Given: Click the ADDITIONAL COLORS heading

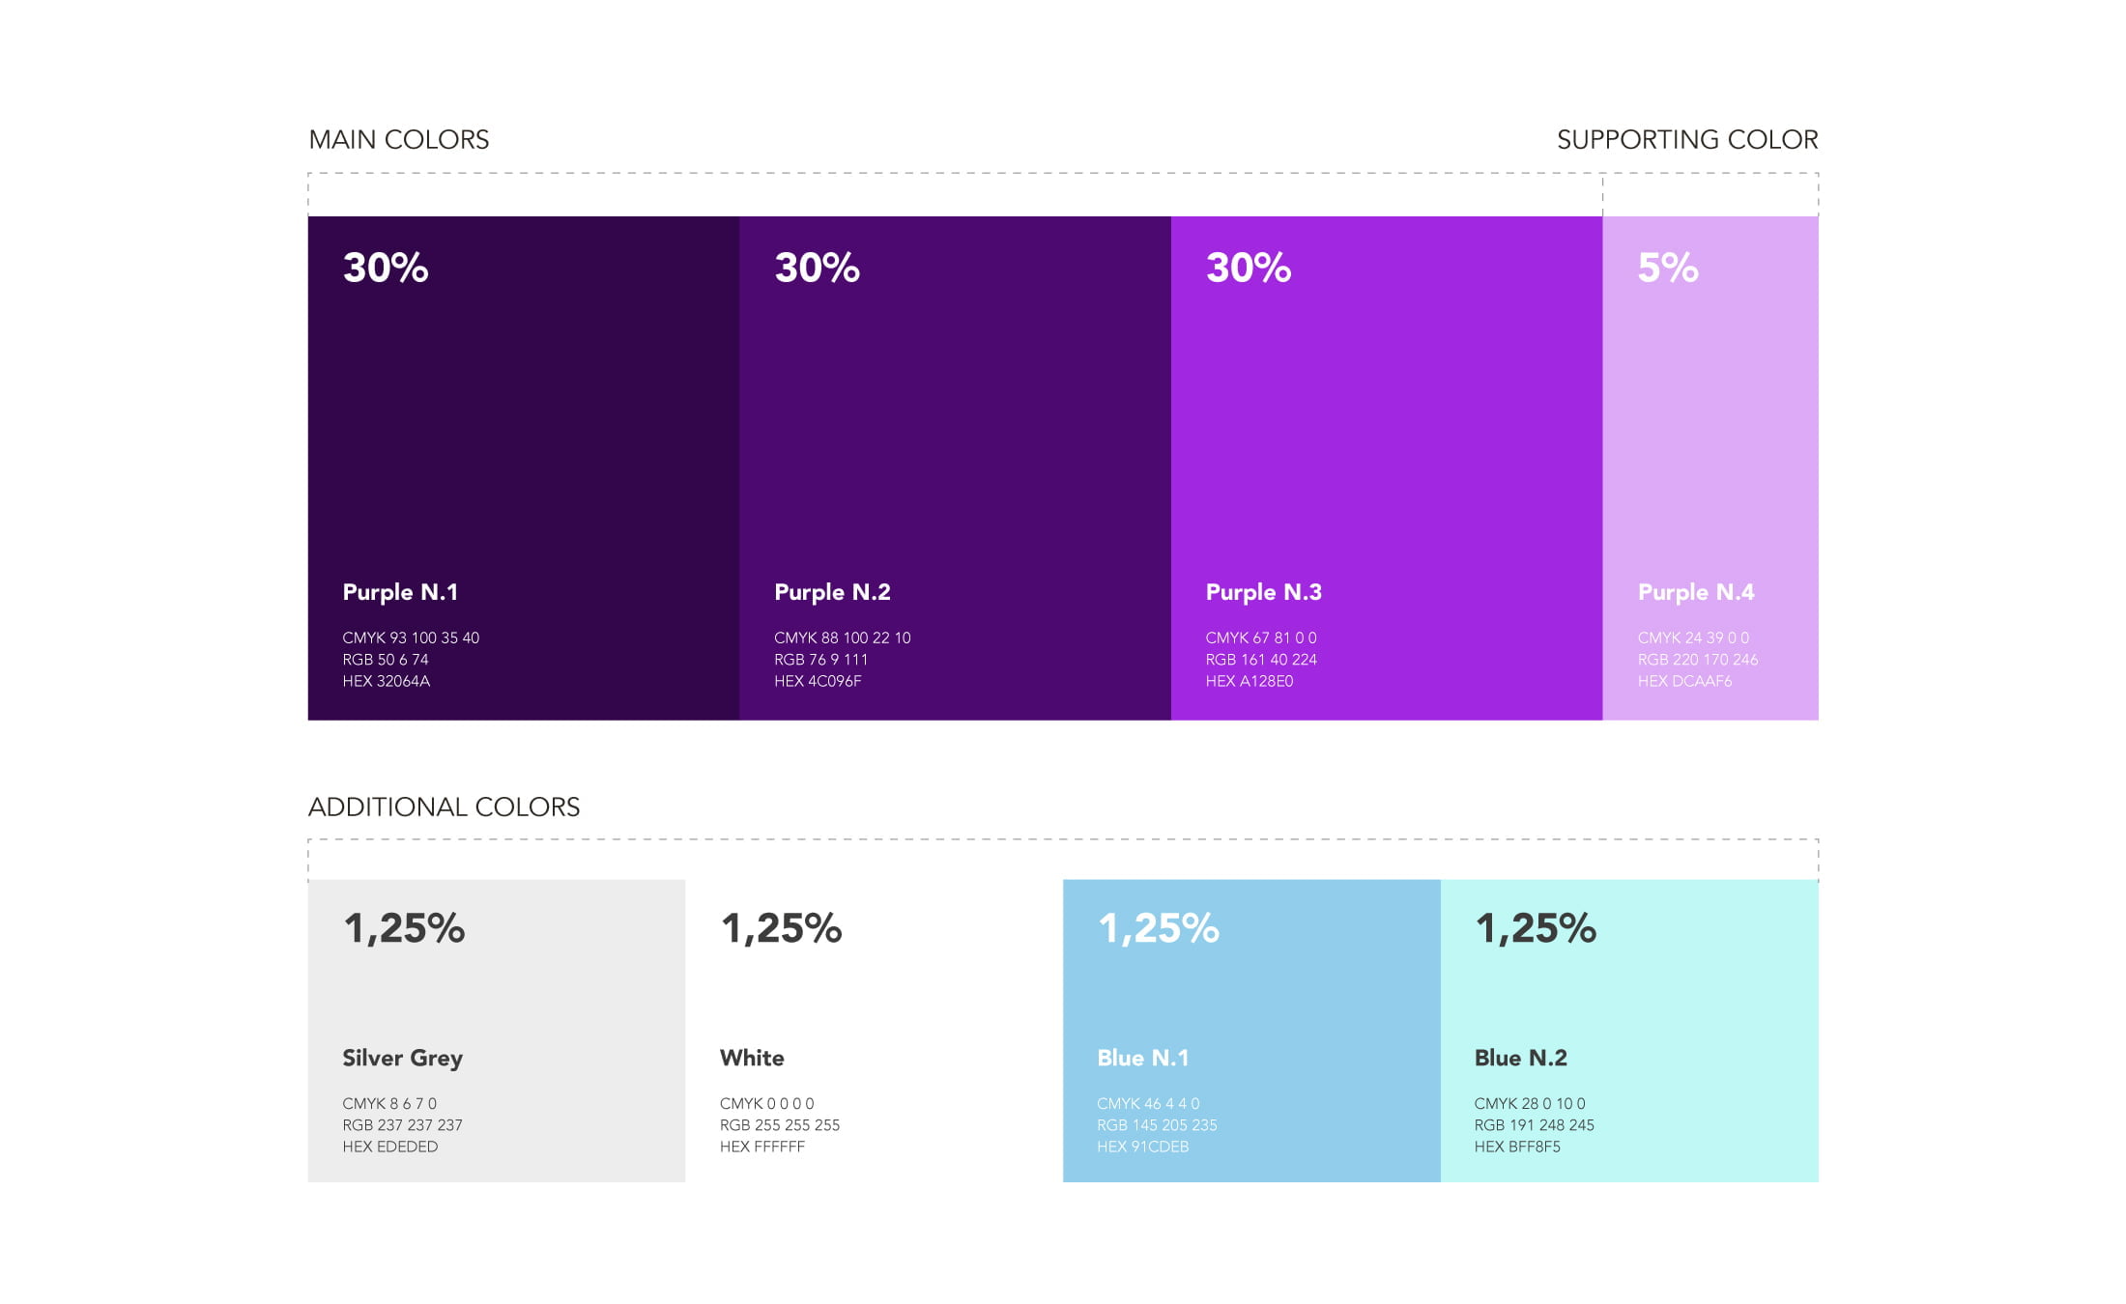Looking at the screenshot, I should tap(444, 808).
